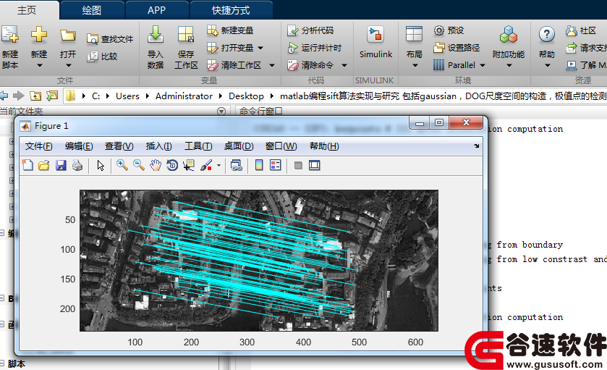Image resolution: width=607 pixels, height=370 pixels.
Task: Expand the 打开 dropdown arrow
Action: click(68, 65)
